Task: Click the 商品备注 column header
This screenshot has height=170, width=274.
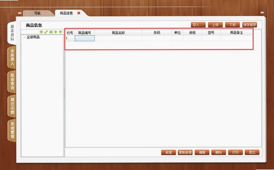Action: [236, 33]
